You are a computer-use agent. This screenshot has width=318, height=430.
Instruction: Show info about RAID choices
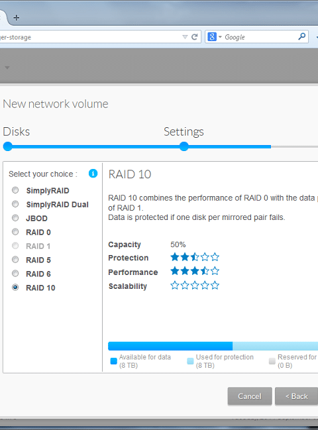point(93,174)
